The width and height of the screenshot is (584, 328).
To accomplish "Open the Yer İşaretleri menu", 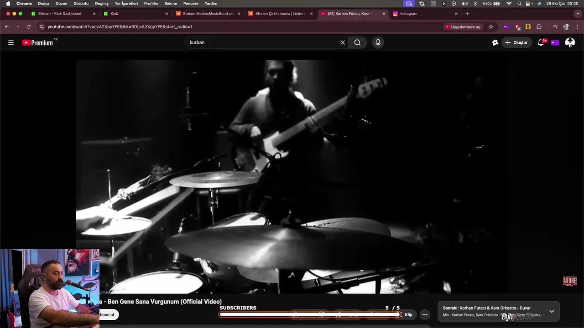I will coord(126,3).
